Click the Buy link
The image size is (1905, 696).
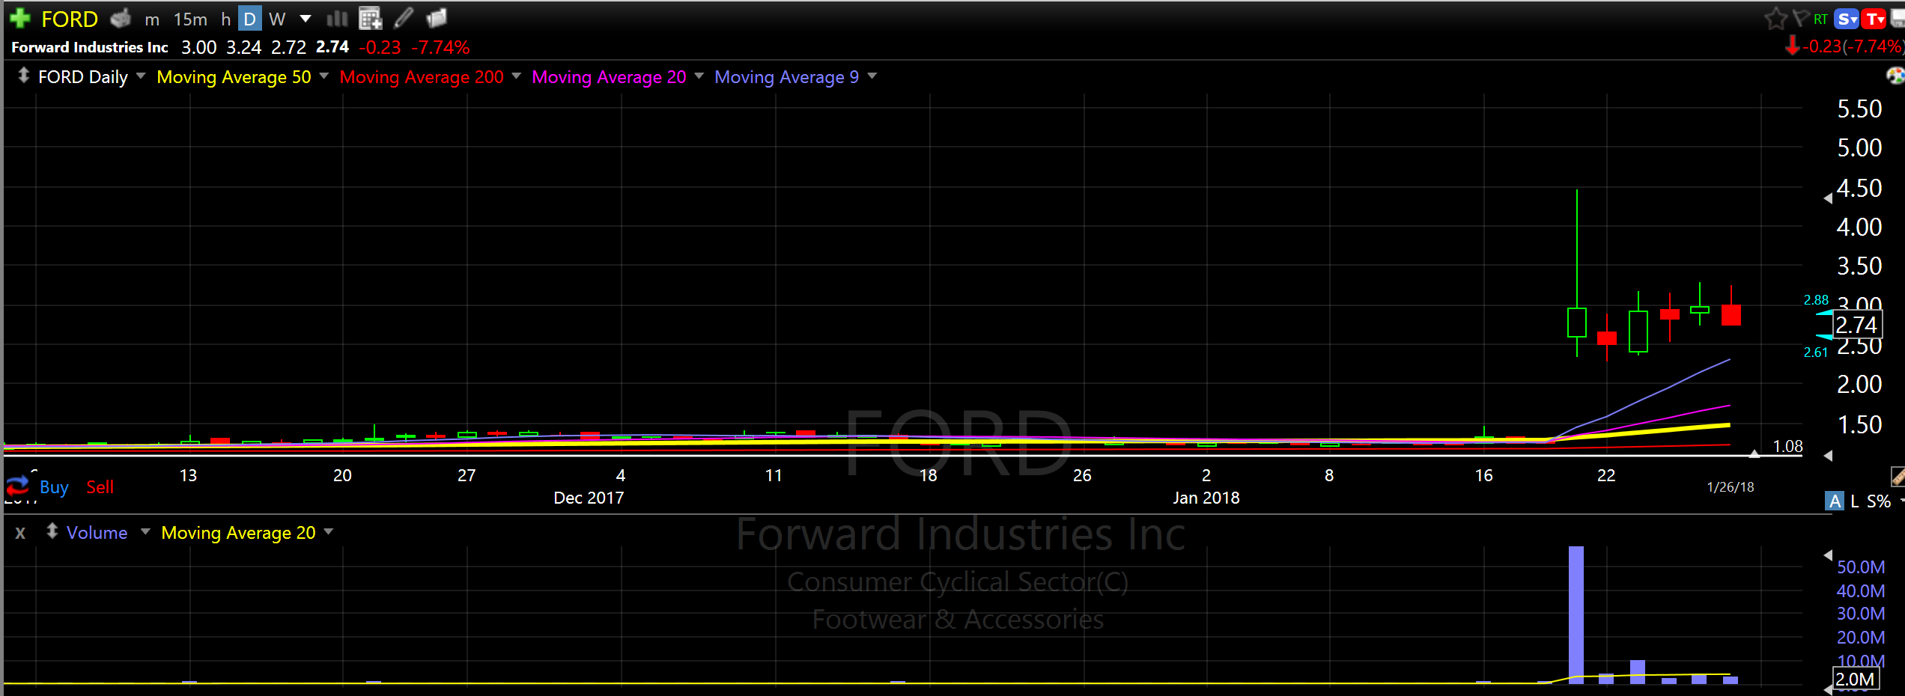tap(54, 487)
